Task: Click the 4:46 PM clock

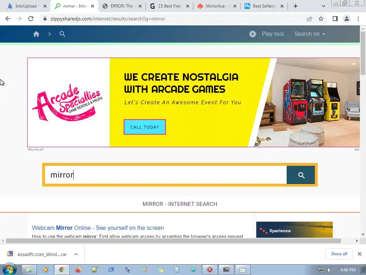Action: (x=348, y=270)
